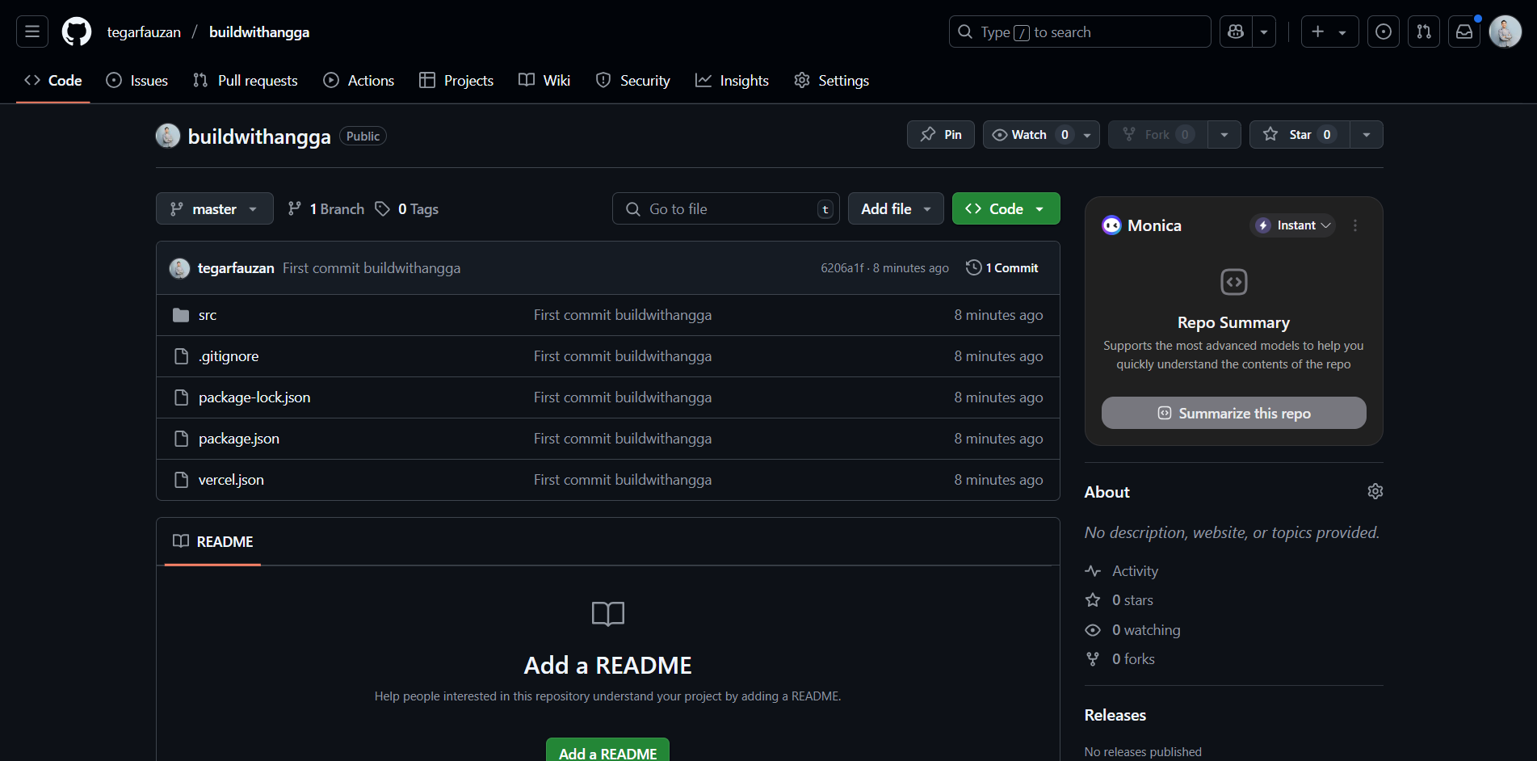Open Monica panel three-dot menu
The image size is (1537, 761).
coord(1355,225)
